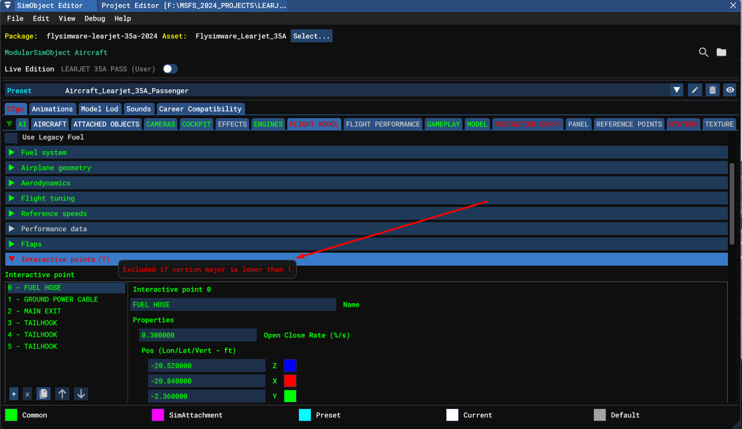Close the editor window

point(733,6)
